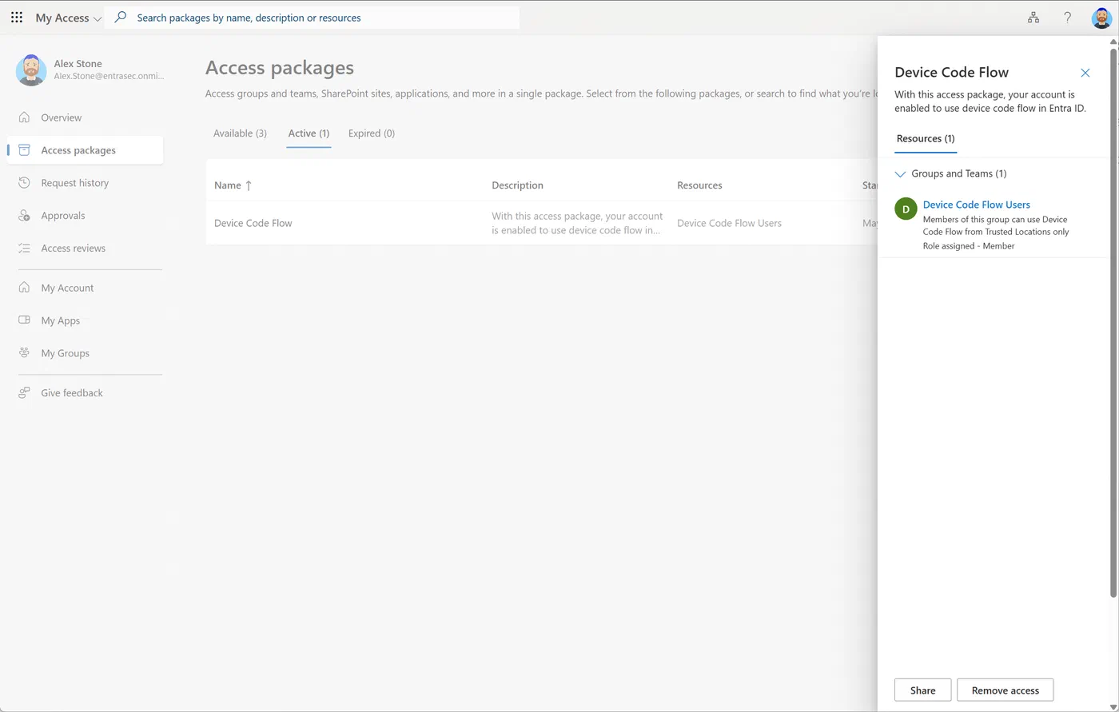Click the Name sort arrow icon

[249, 185]
